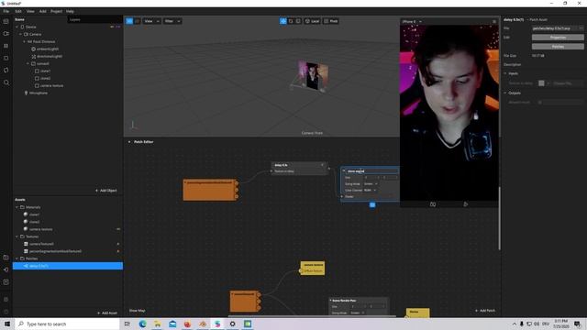Click the simulator play icon
587x330 pixels.
(465, 204)
